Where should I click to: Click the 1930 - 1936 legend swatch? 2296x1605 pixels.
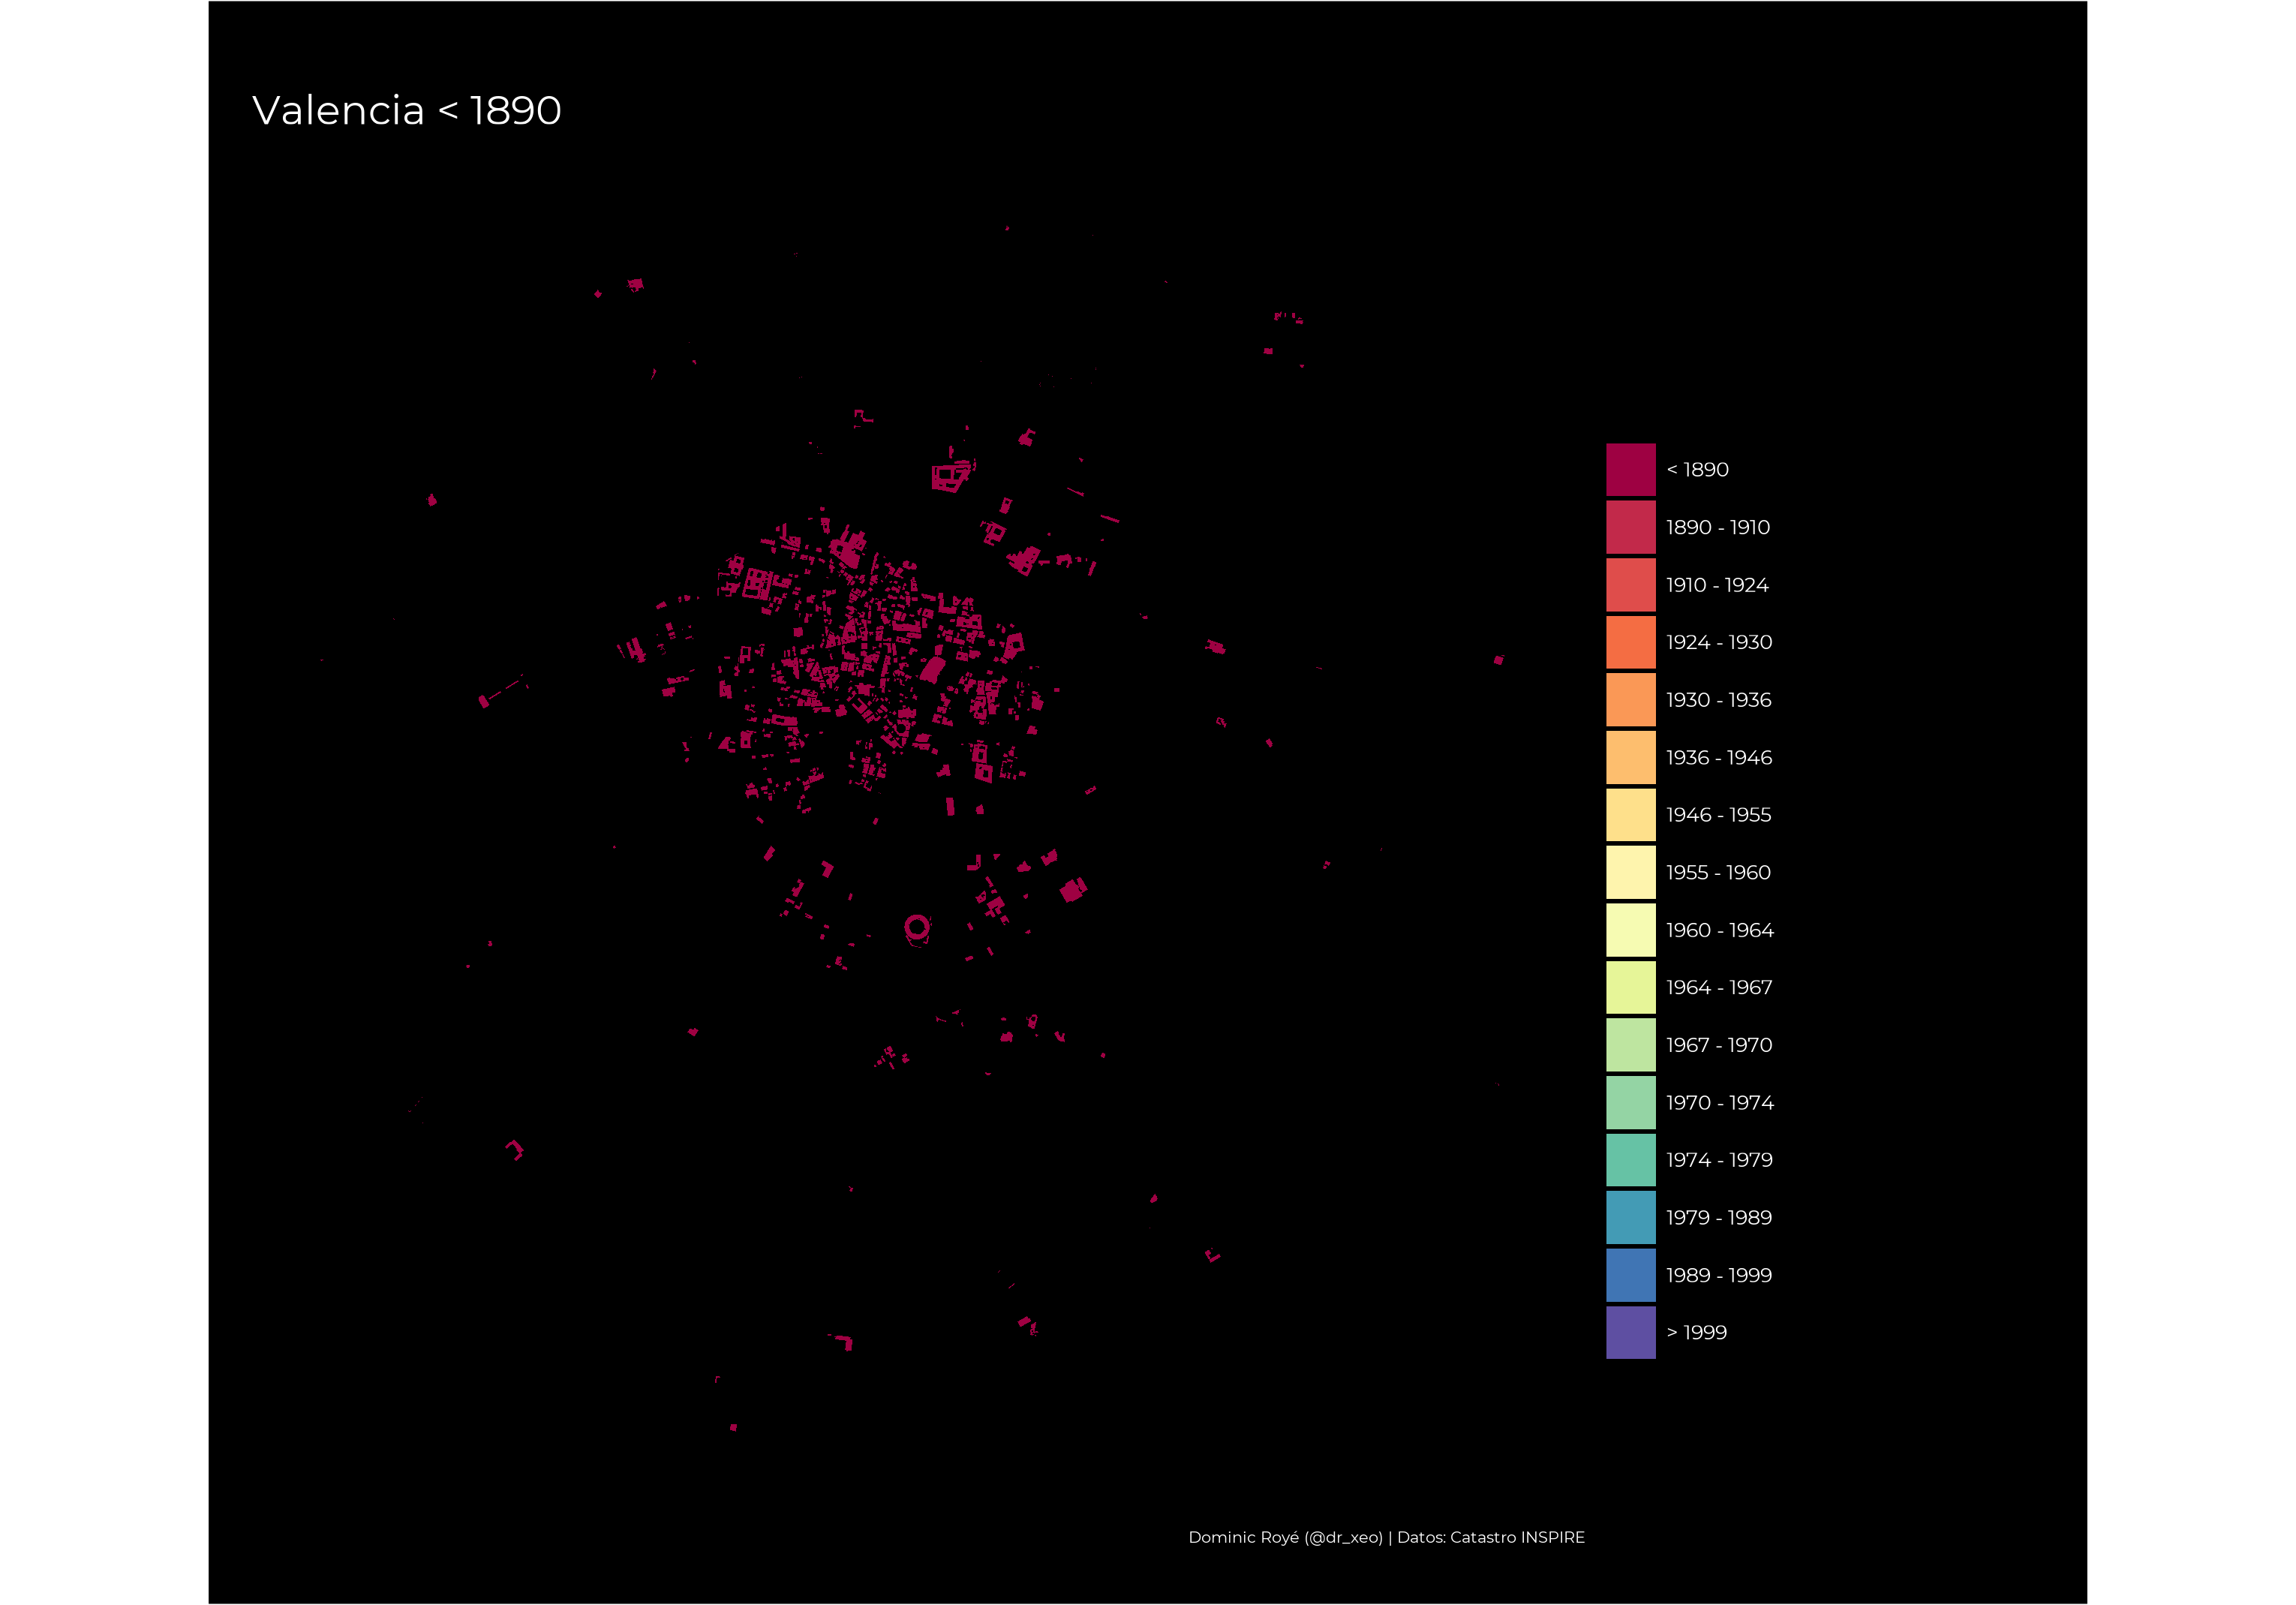tap(1630, 700)
